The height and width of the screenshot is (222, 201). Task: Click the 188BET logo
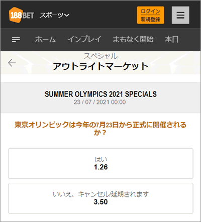[x=22, y=15]
